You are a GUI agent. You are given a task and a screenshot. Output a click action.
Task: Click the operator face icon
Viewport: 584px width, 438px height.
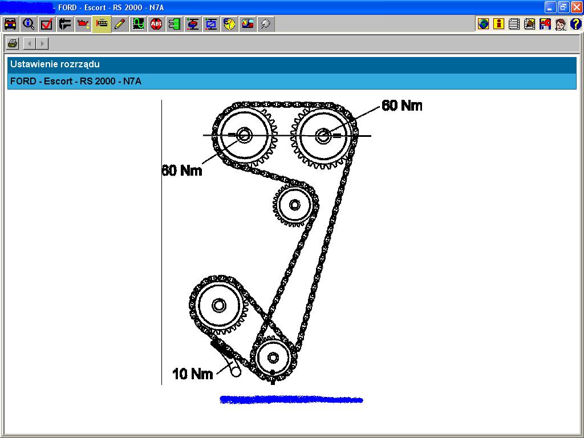coord(560,24)
